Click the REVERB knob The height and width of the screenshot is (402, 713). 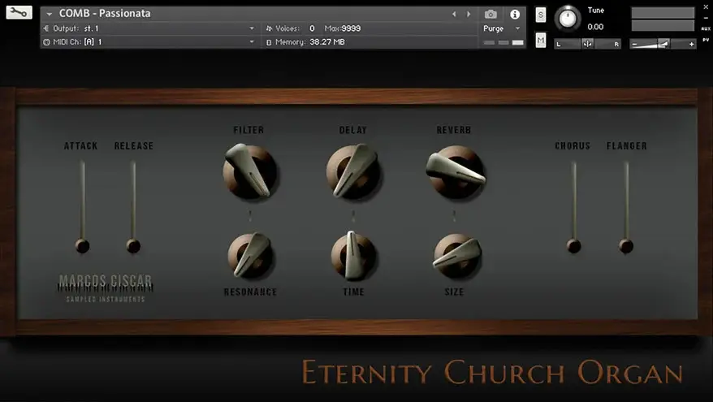456,171
